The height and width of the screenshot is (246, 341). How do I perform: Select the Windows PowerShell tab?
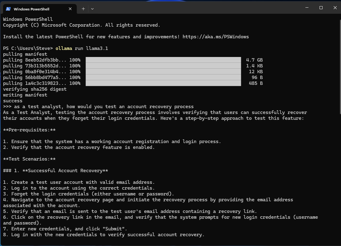point(40,9)
